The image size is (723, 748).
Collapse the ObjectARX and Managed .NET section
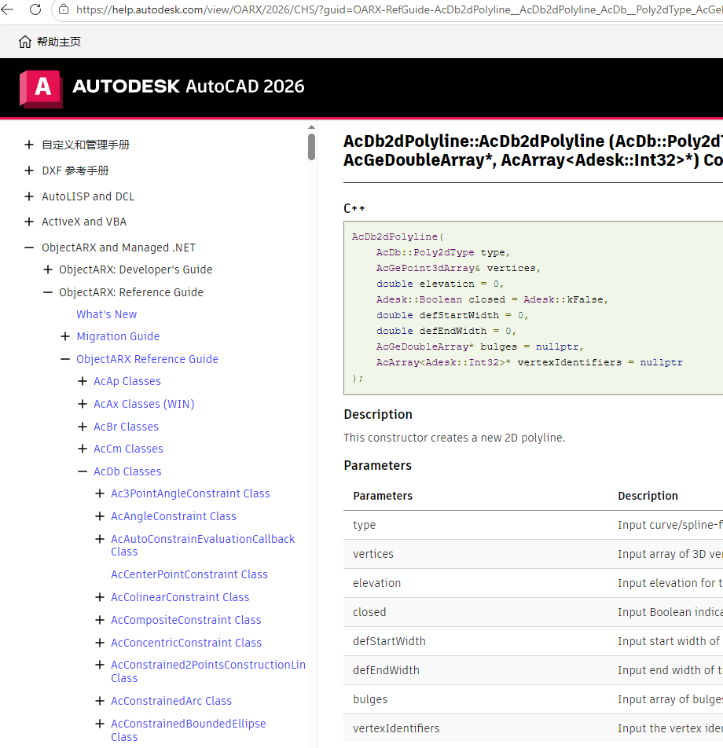[x=29, y=247]
